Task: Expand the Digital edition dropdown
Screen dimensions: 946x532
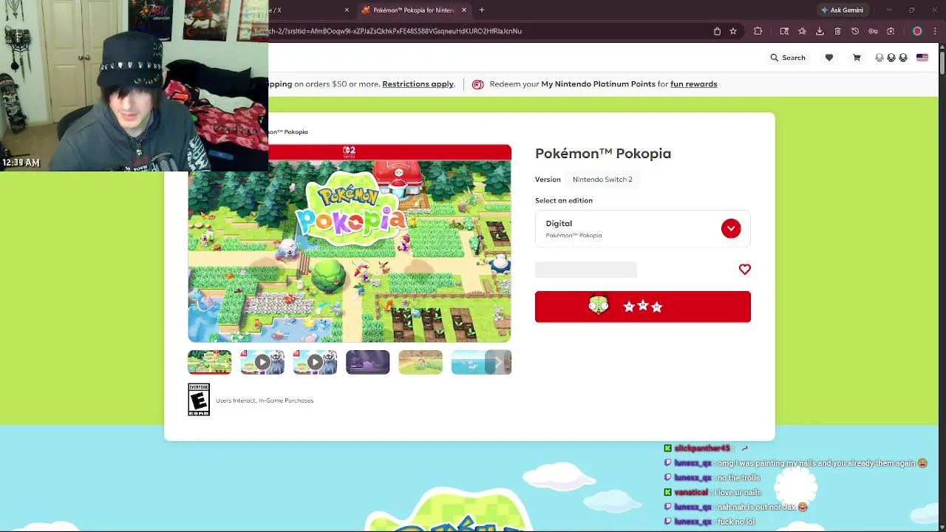Action: tap(731, 228)
